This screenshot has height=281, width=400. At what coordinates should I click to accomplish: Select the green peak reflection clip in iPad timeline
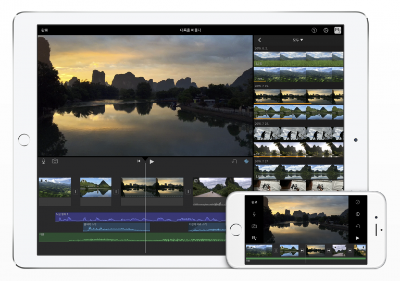point(96,188)
